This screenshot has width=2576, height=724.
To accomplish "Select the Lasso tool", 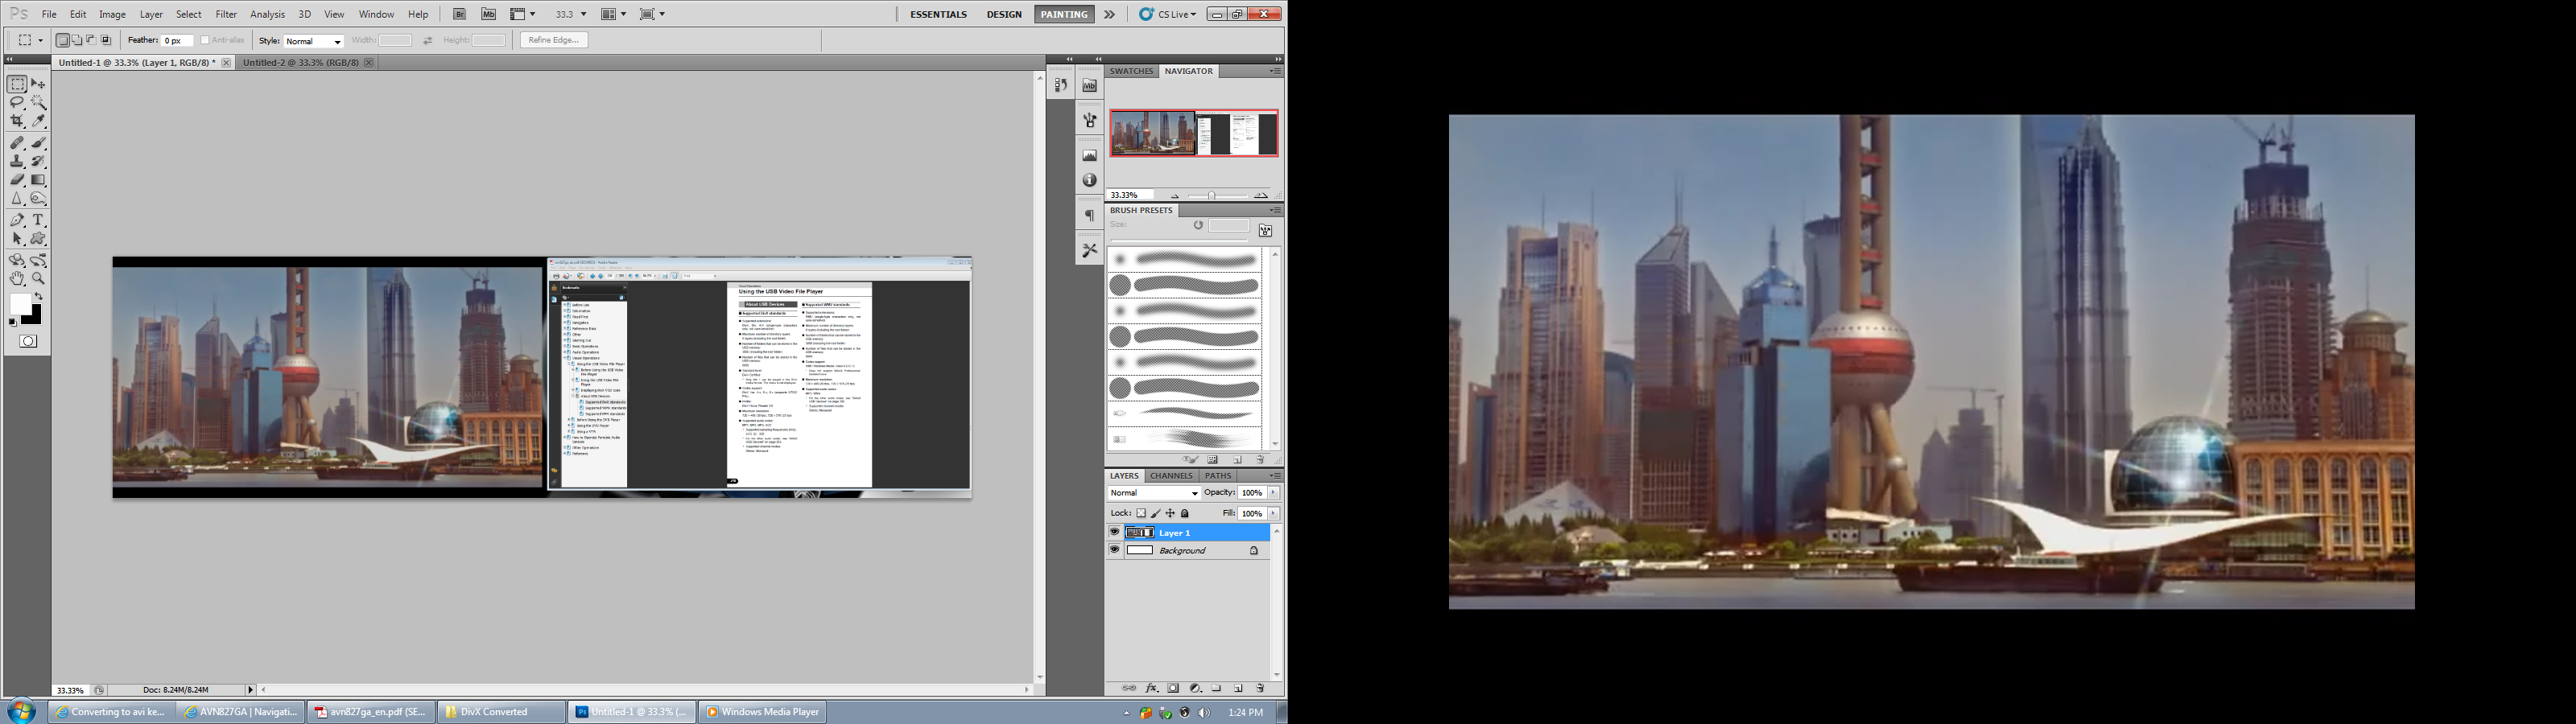I will (x=17, y=103).
